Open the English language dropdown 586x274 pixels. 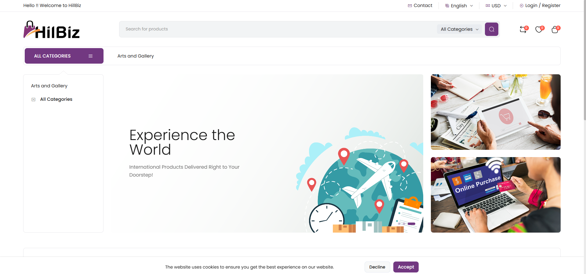click(459, 6)
